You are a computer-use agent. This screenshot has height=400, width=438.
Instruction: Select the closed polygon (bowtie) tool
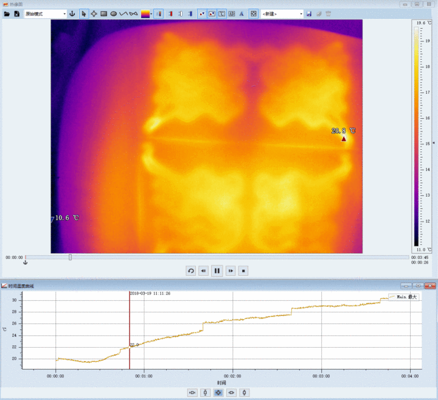click(x=133, y=13)
